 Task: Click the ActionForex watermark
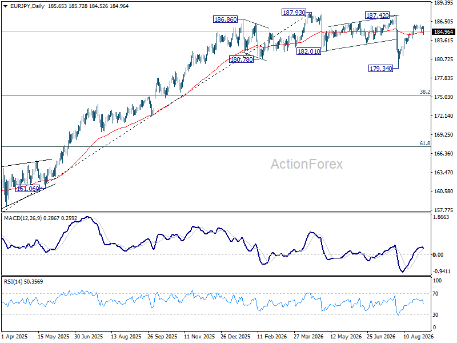(307, 164)
